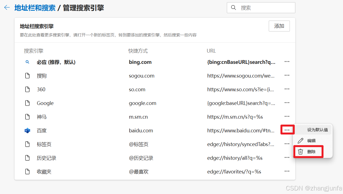
Task: Click the back arrow to previous page
Action: click(7, 8)
